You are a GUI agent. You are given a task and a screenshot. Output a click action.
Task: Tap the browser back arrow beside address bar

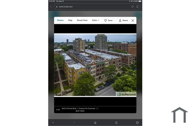51,7
